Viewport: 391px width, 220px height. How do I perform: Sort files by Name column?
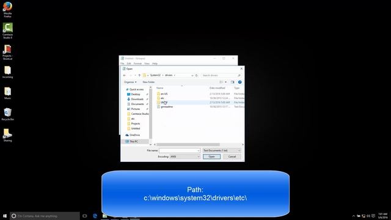pyautogui.click(x=160, y=88)
